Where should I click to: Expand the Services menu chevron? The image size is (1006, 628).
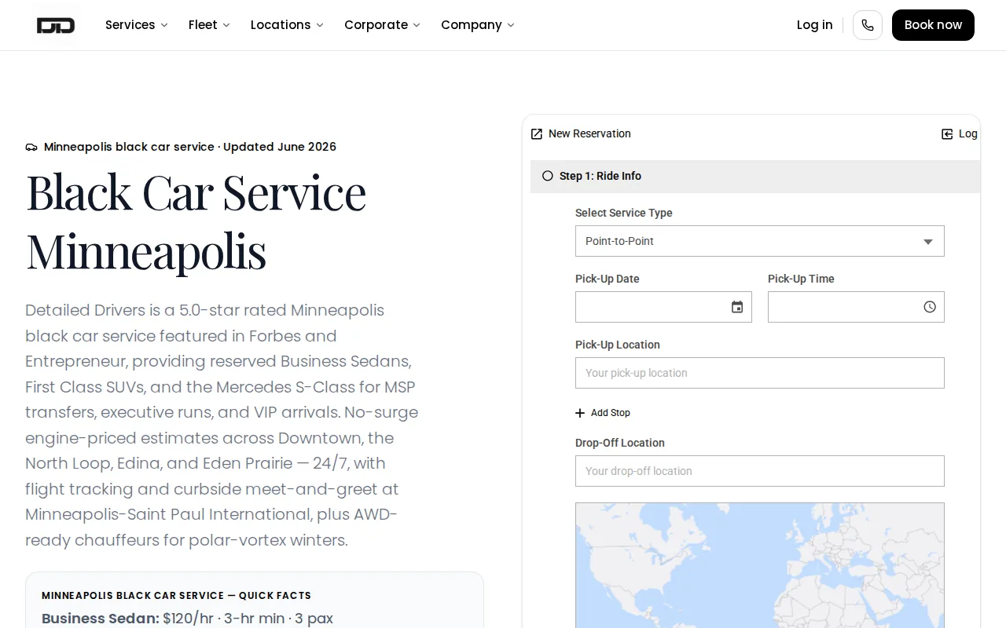(x=164, y=25)
